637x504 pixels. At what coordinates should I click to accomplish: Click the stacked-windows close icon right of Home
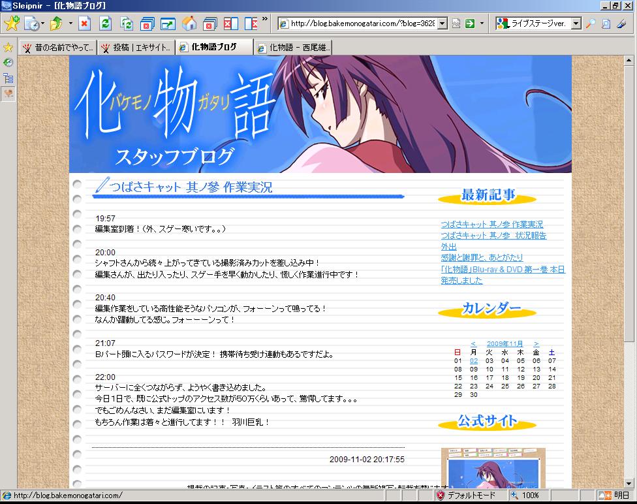(x=210, y=24)
